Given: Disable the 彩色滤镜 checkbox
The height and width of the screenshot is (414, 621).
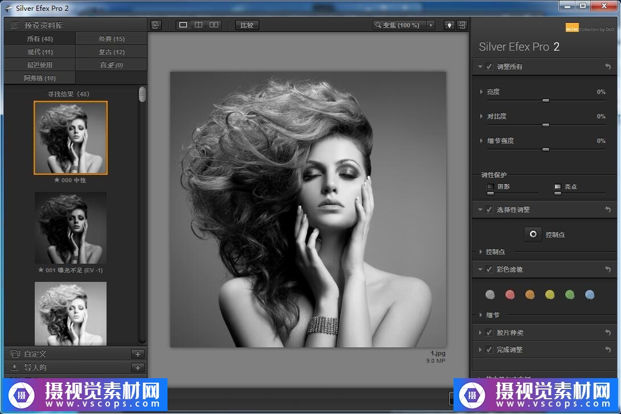Looking at the screenshot, I should [489, 269].
